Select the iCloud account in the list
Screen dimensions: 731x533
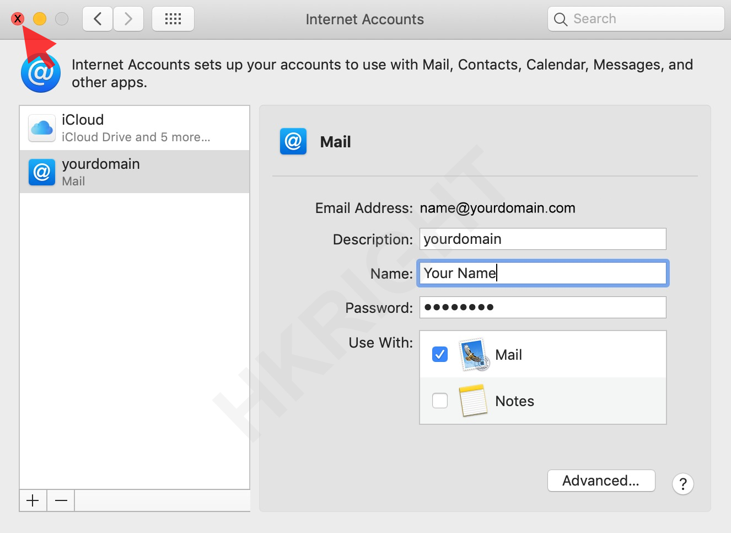click(135, 128)
